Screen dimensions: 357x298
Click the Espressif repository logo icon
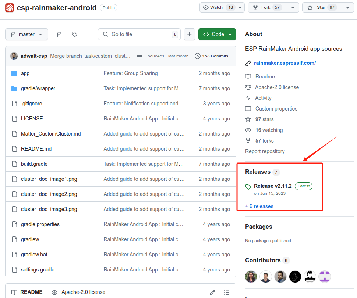[x=10, y=8]
